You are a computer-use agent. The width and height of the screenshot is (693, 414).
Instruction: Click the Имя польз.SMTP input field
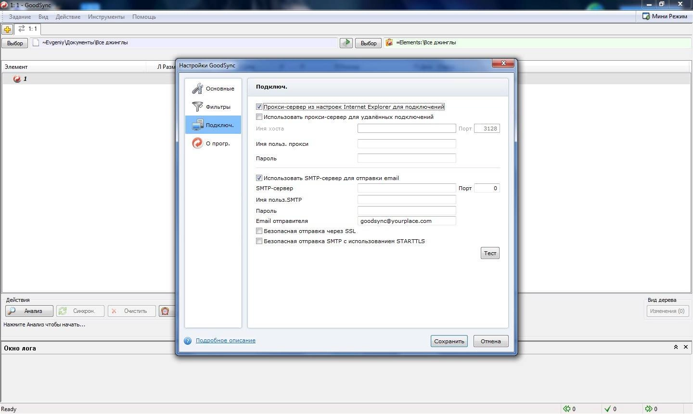(407, 199)
